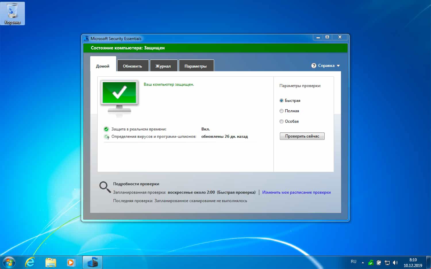Expand the RU language indicator
The image size is (431, 269).
click(x=354, y=262)
